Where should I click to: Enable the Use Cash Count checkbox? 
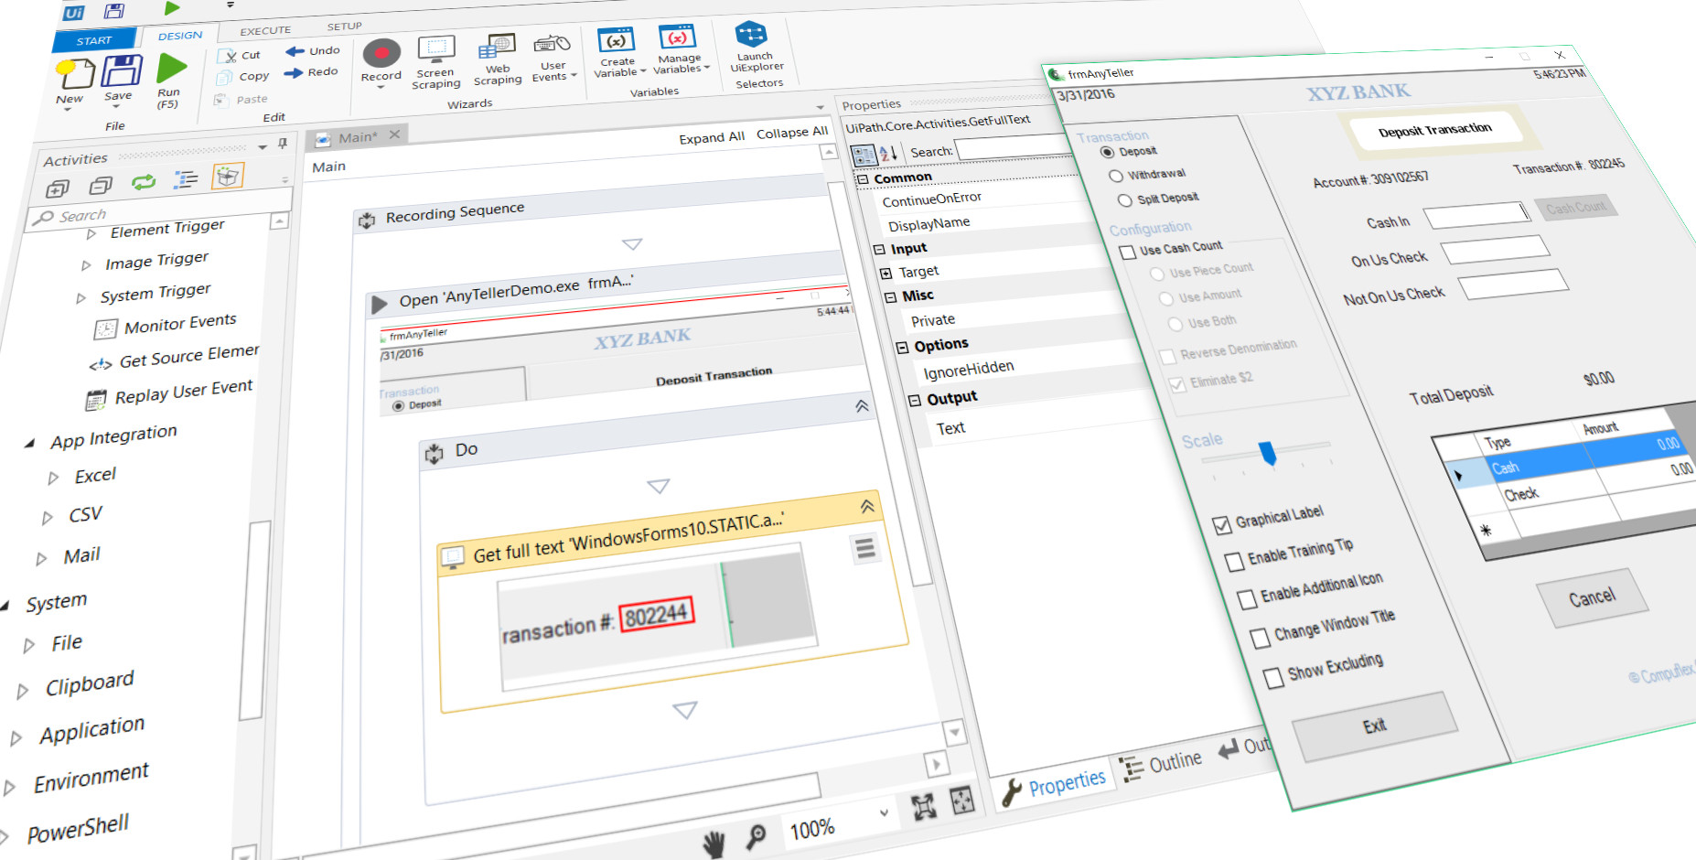click(x=1127, y=252)
